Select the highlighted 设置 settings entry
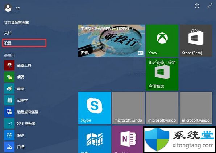This screenshot has height=153, width=216. [x=24, y=43]
